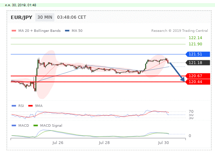The width and height of the screenshot is (215, 153).
Task: Click the 122.14 green level label
Action: (x=195, y=38)
